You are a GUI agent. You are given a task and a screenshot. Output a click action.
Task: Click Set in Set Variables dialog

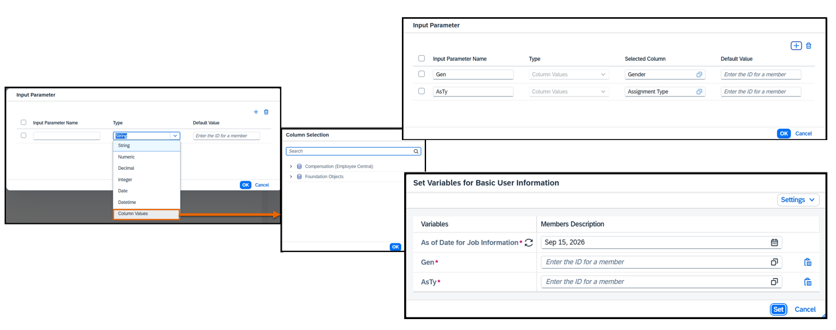[778, 309]
